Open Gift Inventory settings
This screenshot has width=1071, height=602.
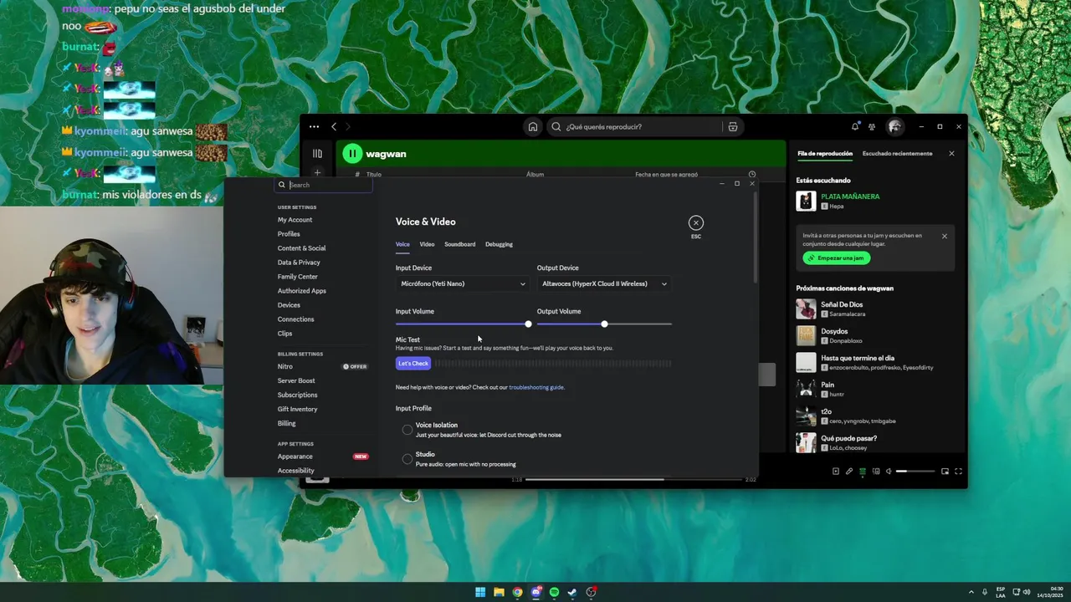coord(298,409)
